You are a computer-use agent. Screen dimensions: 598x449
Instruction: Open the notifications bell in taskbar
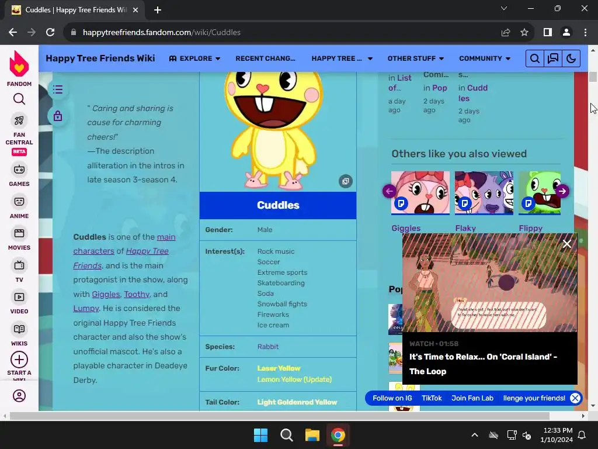pos(582,435)
